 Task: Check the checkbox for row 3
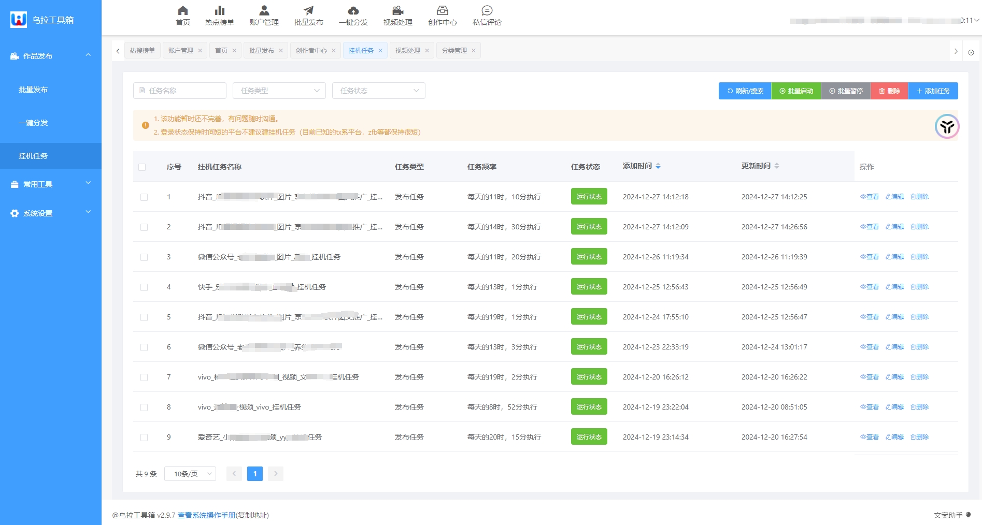[x=144, y=257]
